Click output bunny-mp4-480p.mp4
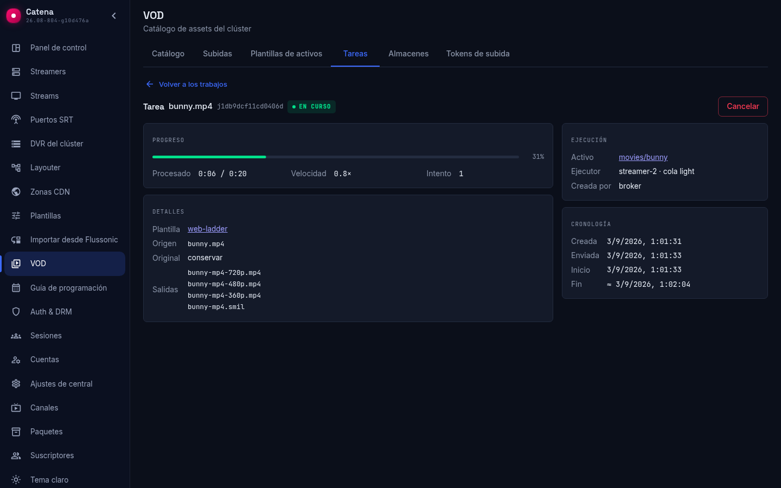The width and height of the screenshot is (781, 488). click(224, 284)
